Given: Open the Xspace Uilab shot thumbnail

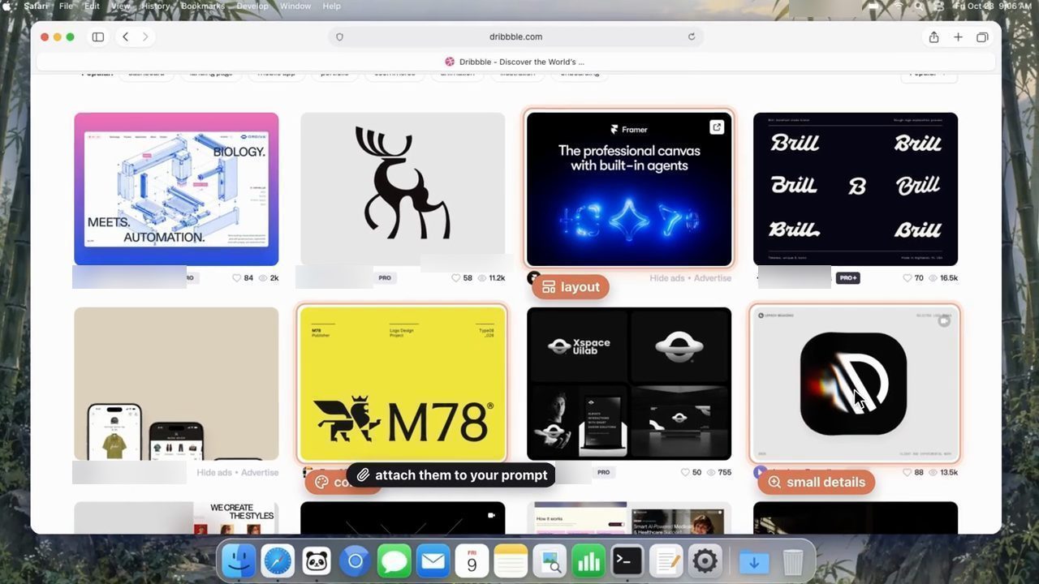Looking at the screenshot, I should (x=629, y=384).
